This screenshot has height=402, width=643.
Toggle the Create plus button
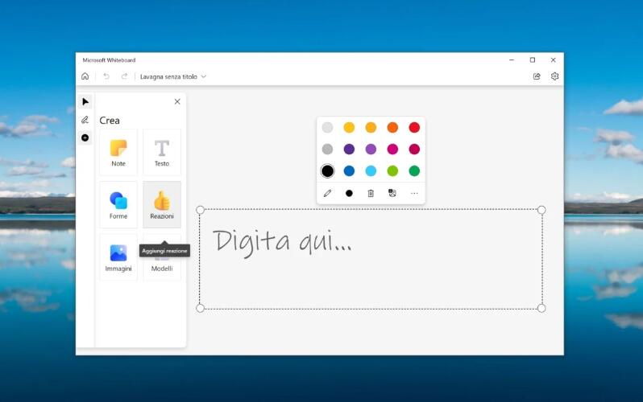tap(85, 137)
